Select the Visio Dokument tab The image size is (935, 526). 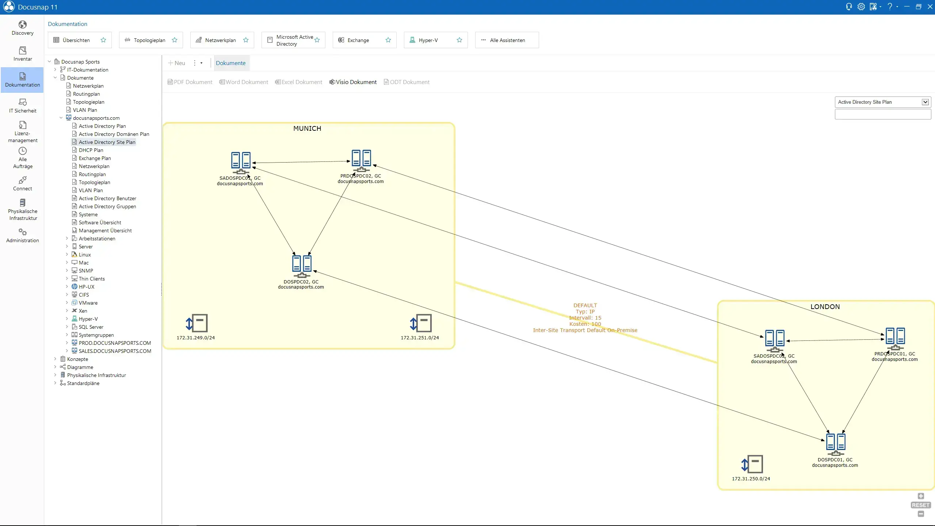point(353,82)
